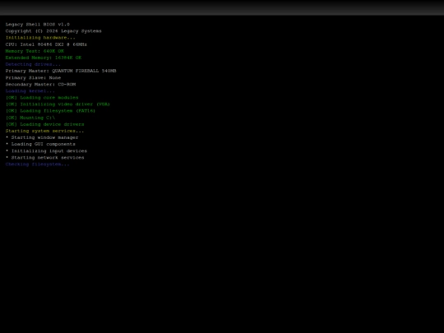Image resolution: width=444 pixels, height=333 pixels.
Task: Click the 'Starting window manager' bullet
Action: pos(42,137)
